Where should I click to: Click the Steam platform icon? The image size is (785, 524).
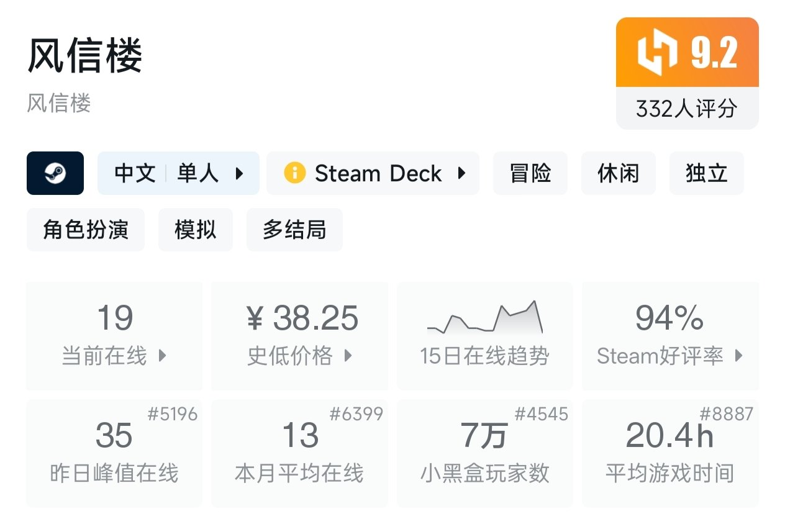[x=55, y=173]
